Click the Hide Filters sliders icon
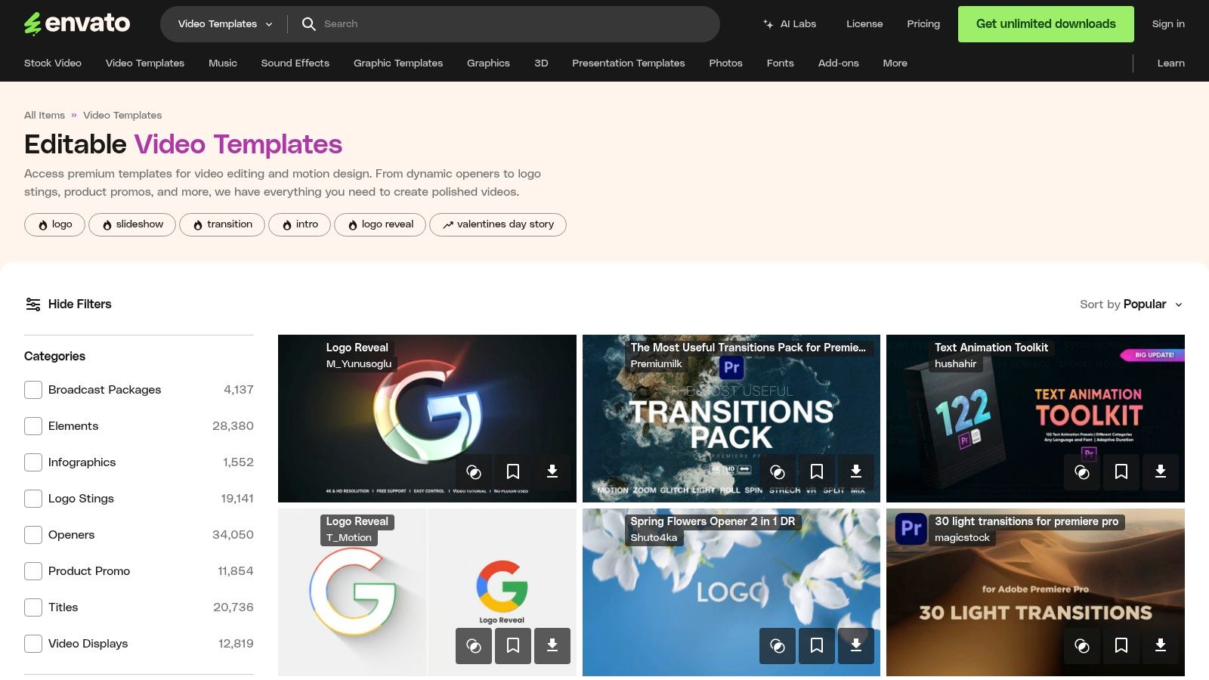 [33, 304]
